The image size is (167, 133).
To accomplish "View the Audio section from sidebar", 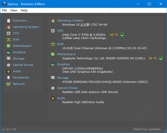I will click(17, 71).
